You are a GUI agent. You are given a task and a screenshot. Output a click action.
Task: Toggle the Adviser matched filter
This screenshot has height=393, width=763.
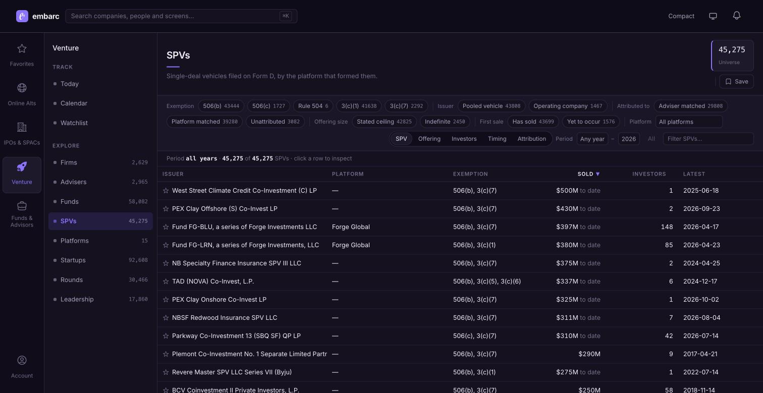(690, 106)
